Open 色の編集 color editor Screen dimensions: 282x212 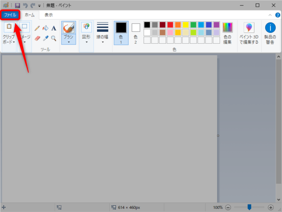(x=228, y=33)
